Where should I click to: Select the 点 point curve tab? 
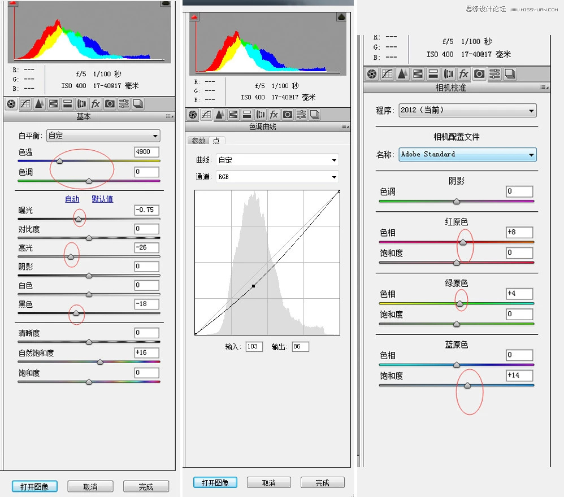[x=216, y=141]
